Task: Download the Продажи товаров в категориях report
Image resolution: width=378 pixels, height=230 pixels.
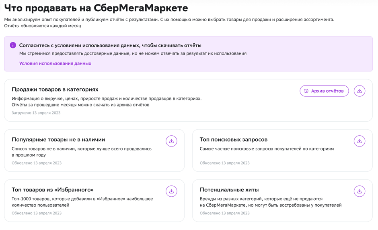Action: click(x=359, y=91)
